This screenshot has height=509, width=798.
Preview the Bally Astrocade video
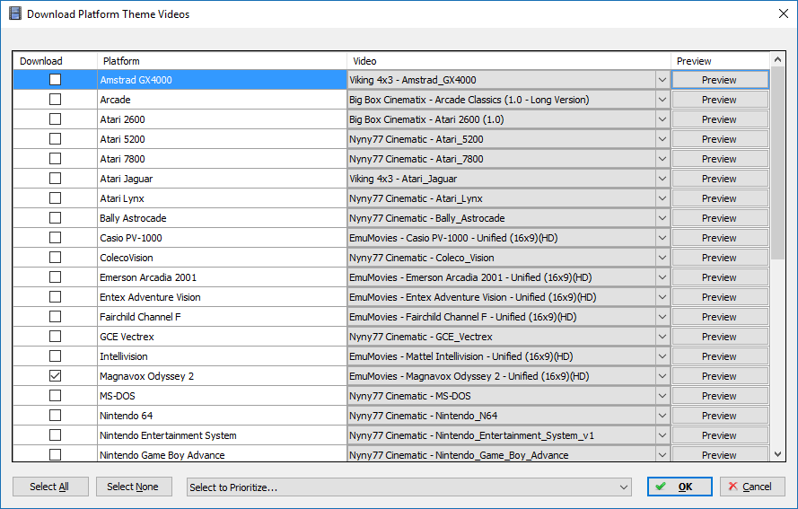click(x=720, y=218)
